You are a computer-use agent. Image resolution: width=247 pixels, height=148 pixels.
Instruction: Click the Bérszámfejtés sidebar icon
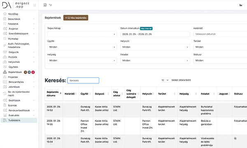[x=5, y=82]
